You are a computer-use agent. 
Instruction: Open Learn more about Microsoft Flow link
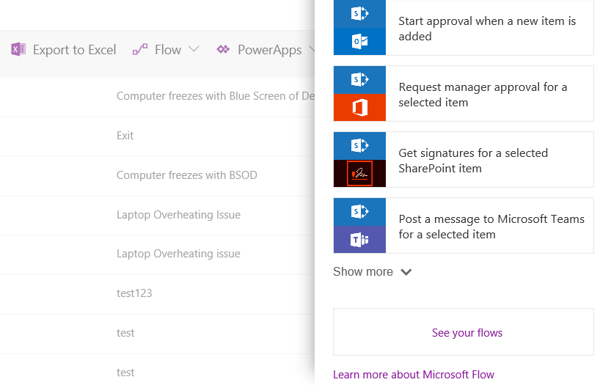click(x=414, y=375)
